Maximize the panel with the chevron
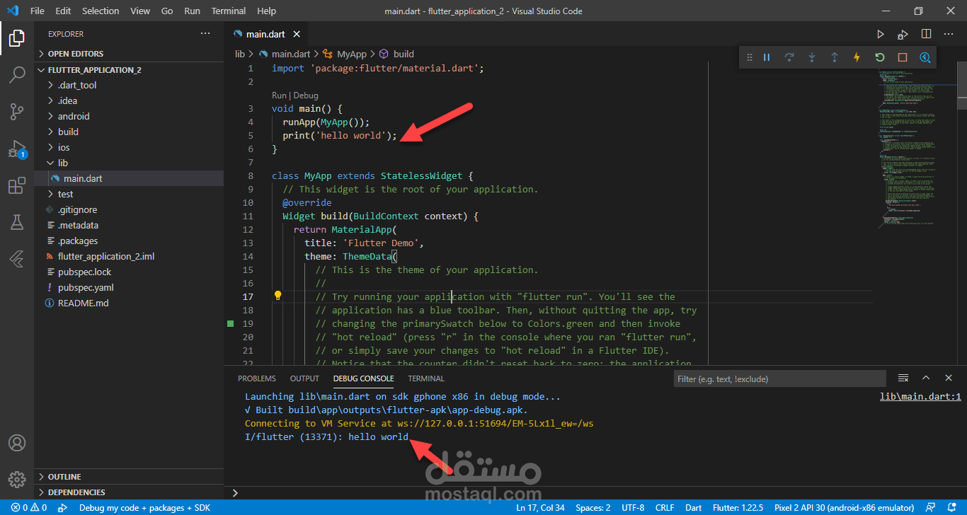Screen dimensions: 967x515 tap(926, 378)
